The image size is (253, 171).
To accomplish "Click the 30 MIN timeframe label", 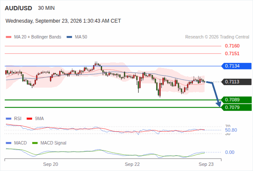I will [x=46, y=8].
